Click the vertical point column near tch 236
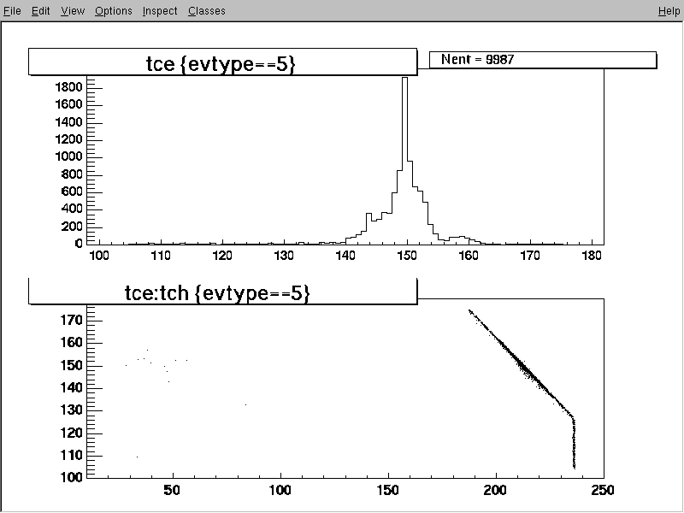Viewport: 684px width, 513px height. [574, 443]
